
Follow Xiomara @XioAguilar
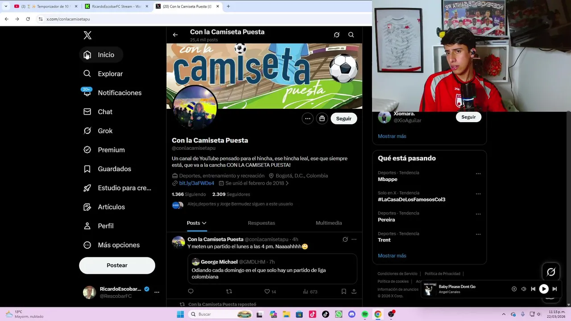tap(468, 117)
